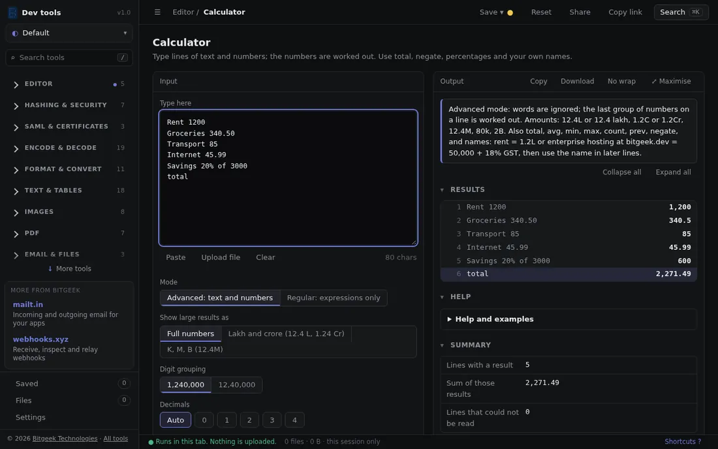Open Shortcuts help in footer

click(x=683, y=442)
